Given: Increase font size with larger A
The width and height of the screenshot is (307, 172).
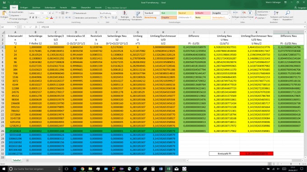Looking at the screenshot, I should 50,13.
